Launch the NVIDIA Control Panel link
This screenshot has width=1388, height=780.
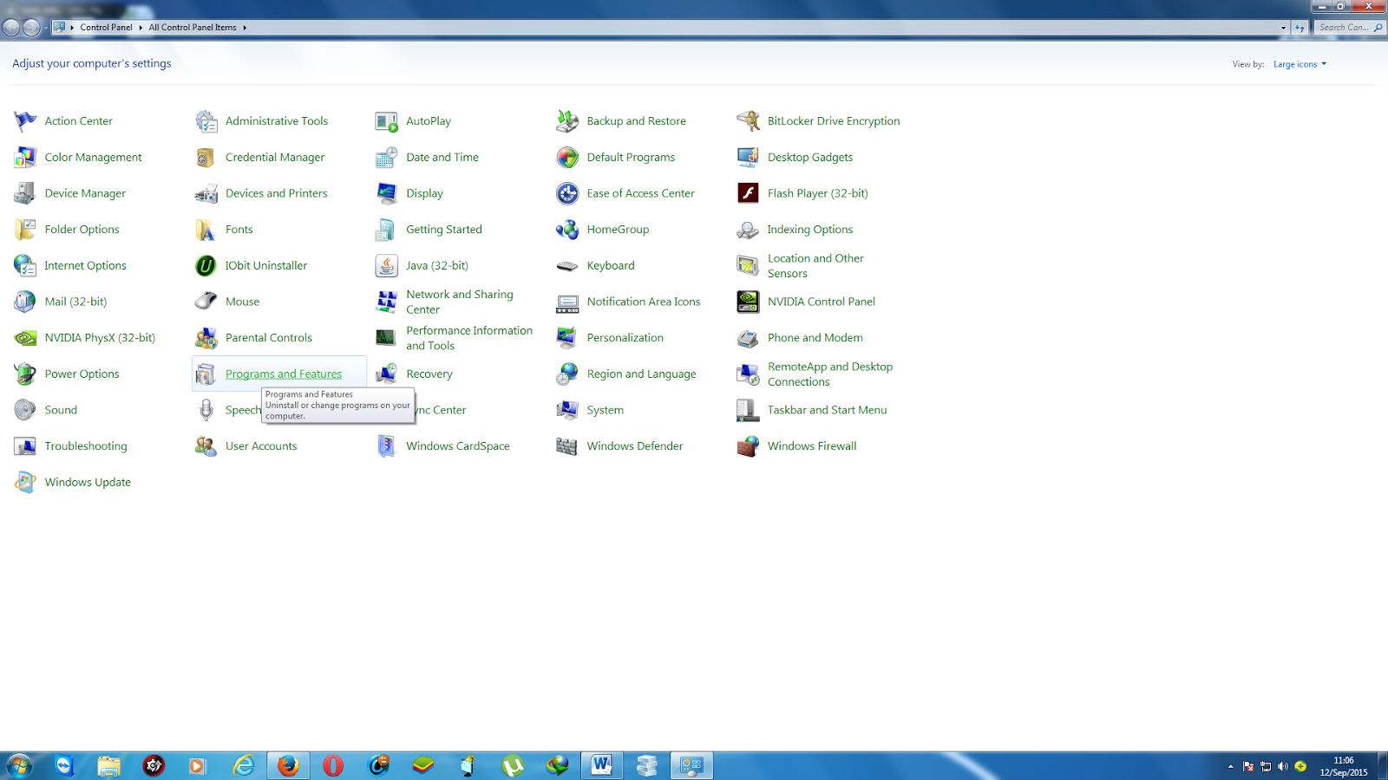[822, 302]
